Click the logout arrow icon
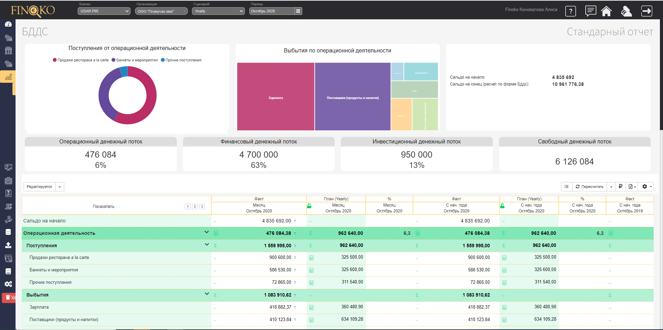This screenshot has height=330, width=663. [x=646, y=11]
